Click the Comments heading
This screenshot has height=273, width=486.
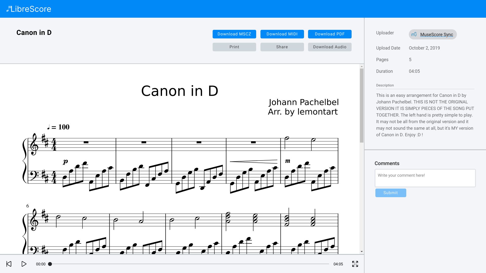387,164
